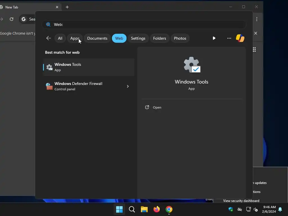Screen dimensions: 288x216
Task: Switch to Chrome on the taskbar
Action: pyautogui.click(x=169, y=209)
